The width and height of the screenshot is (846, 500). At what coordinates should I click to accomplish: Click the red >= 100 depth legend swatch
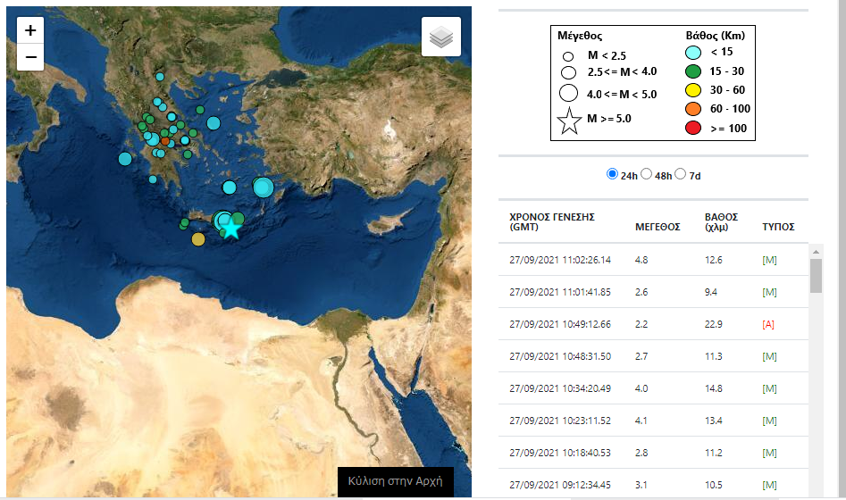[691, 128]
